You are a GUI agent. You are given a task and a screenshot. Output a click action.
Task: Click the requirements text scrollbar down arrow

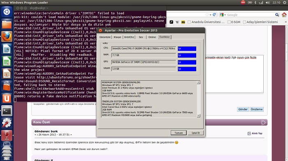pyautogui.click(x=198, y=116)
